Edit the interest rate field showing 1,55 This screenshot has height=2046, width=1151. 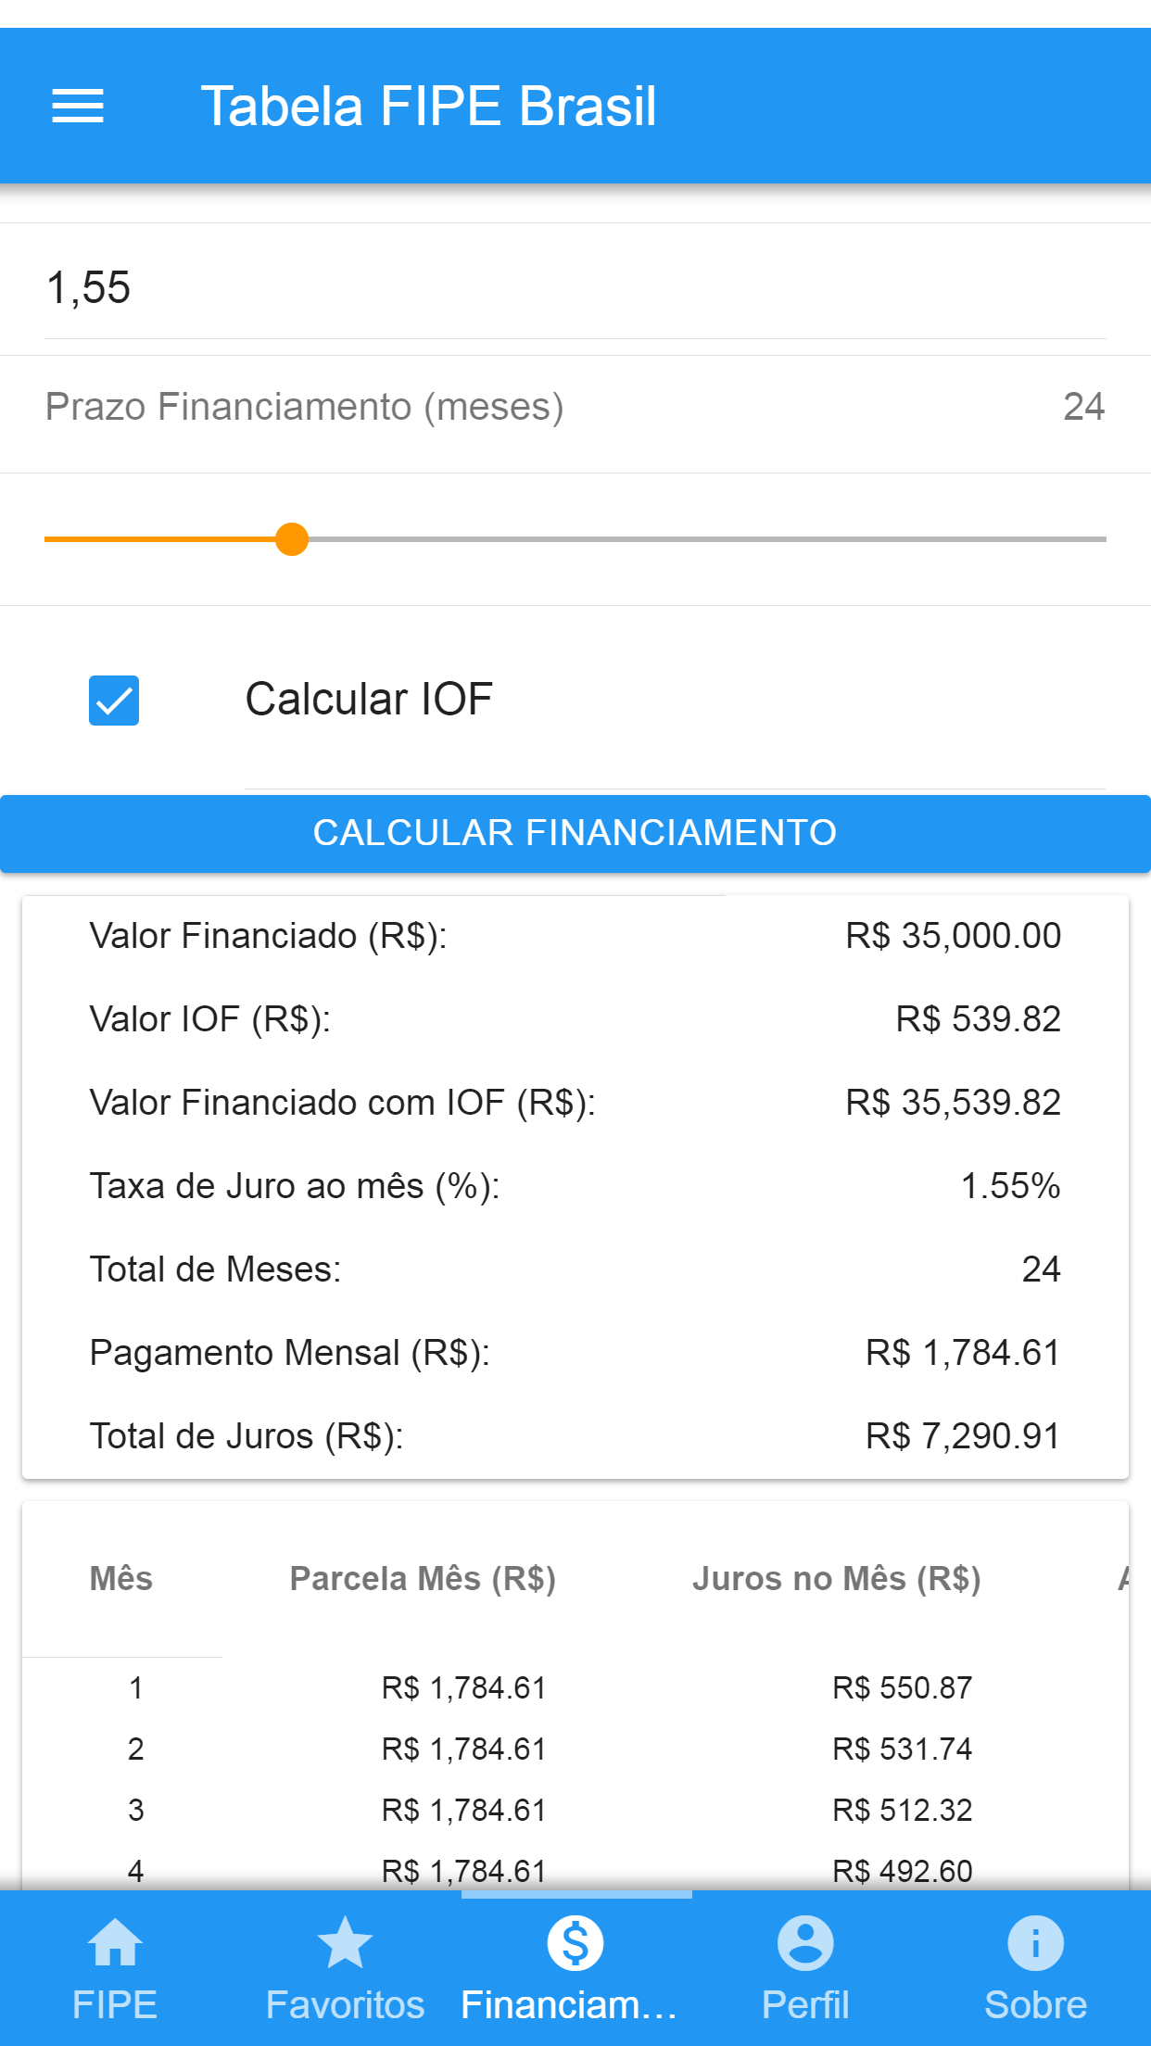coord(575,288)
